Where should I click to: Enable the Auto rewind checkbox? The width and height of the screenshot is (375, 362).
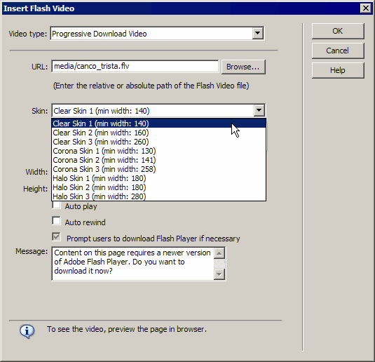click(57, 221)
